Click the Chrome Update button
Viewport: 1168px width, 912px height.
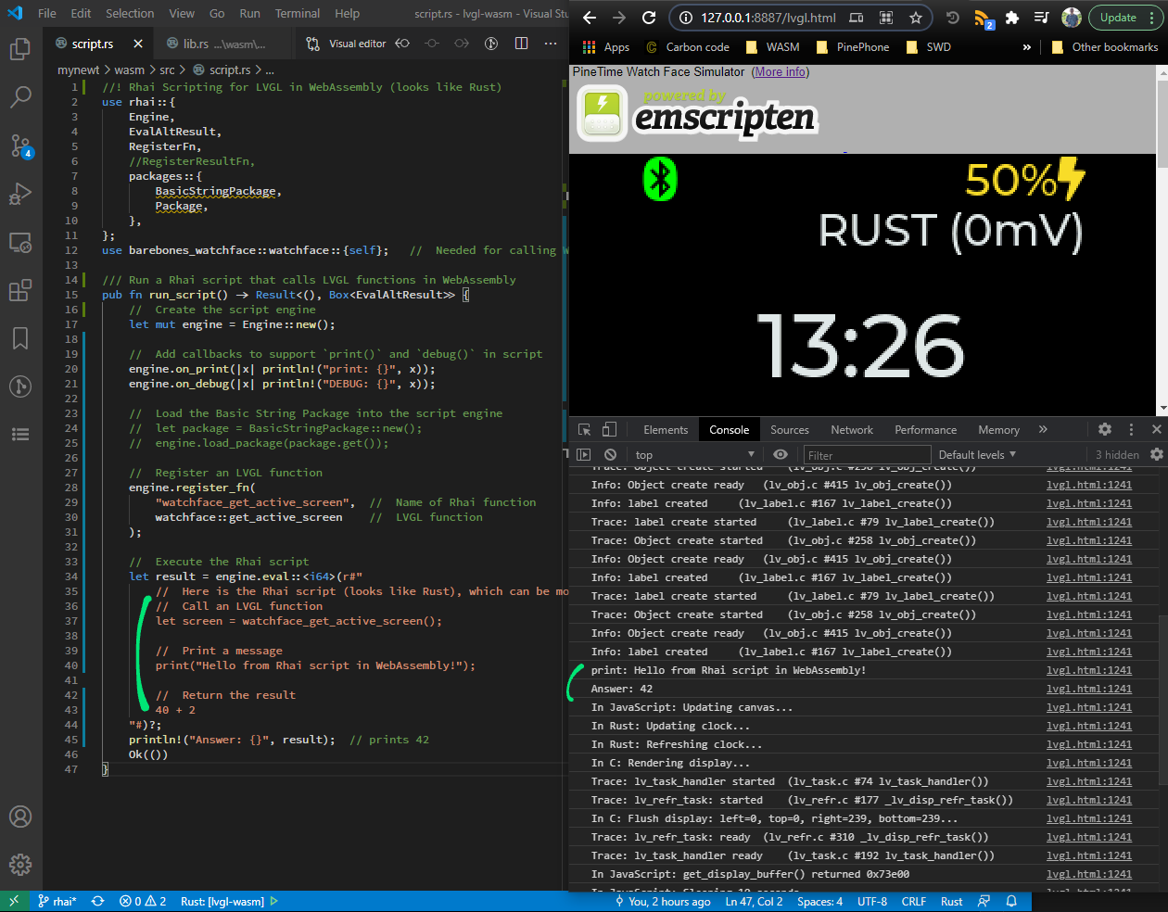[1118, 18]
